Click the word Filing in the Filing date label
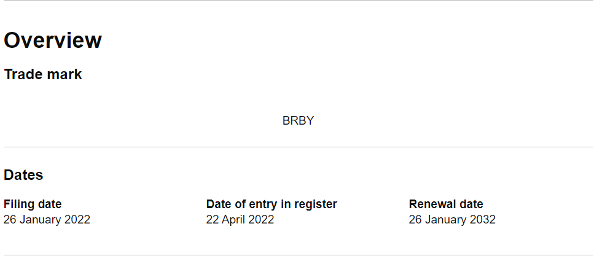Screen dimensions: 594x256 pos(18,204)
